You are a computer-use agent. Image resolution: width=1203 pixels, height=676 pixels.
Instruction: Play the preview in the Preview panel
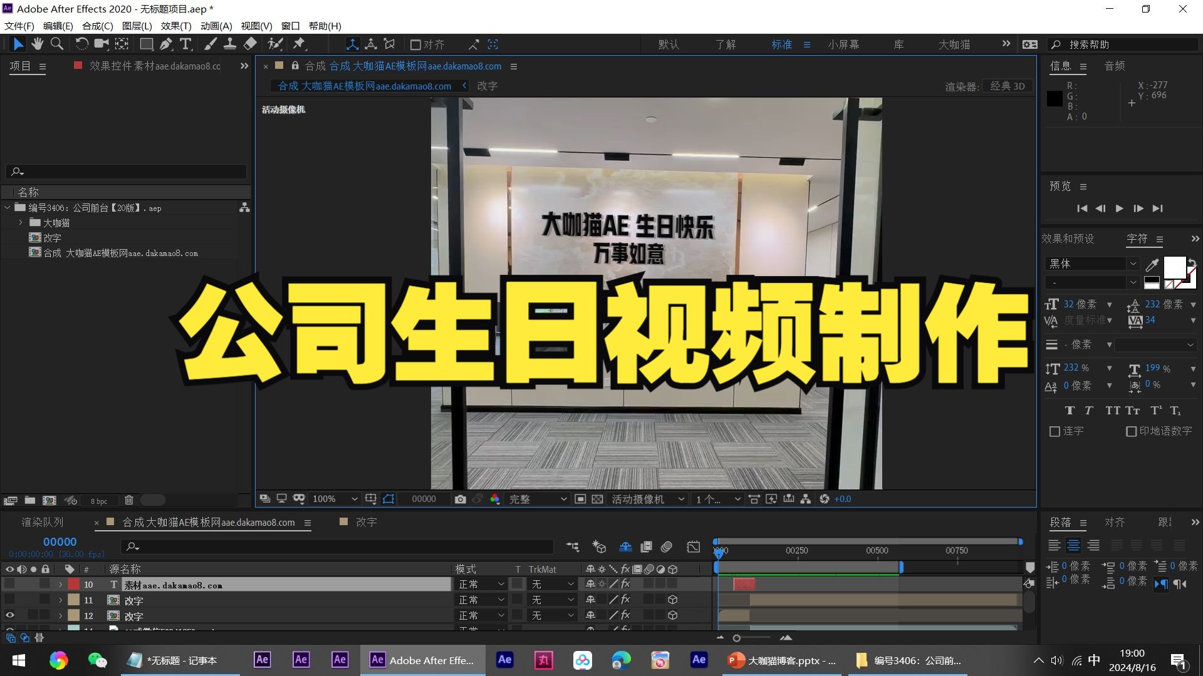point(1119,208)
